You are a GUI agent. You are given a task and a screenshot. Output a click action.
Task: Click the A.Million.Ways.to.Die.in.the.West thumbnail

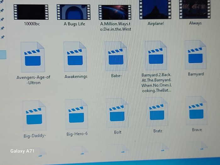click(115, 12)
